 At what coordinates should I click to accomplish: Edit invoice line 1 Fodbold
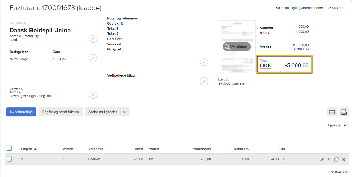pos(321,160)
